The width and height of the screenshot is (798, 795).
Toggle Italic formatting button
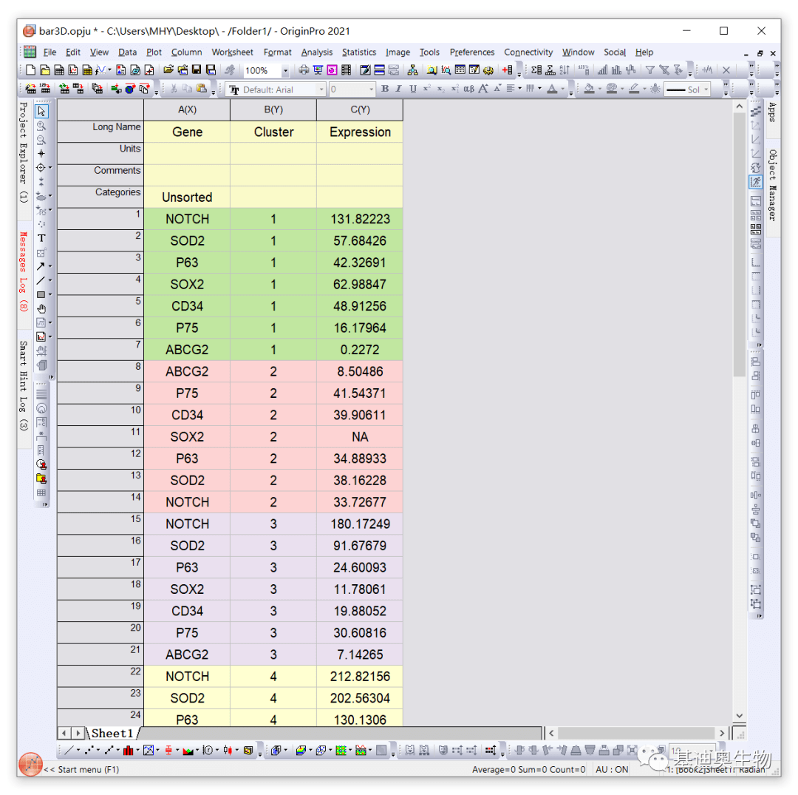398,89
